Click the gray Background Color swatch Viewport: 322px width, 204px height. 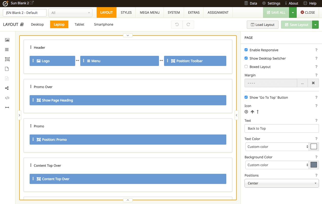pyautogui.click(x=314, y=165)
